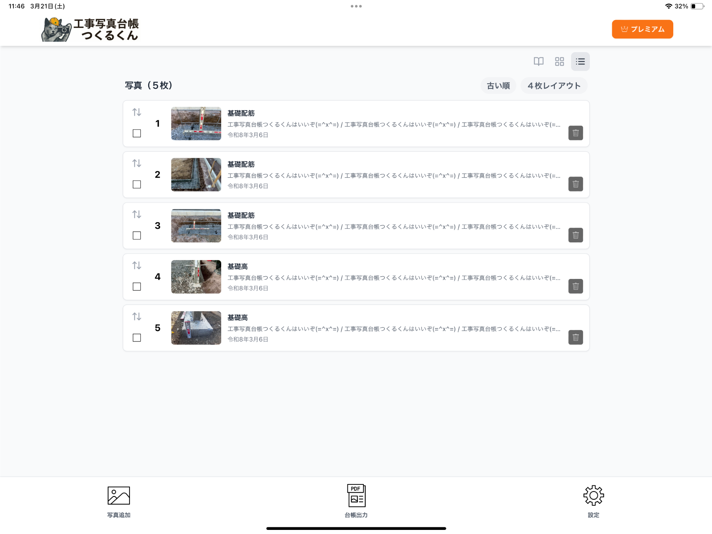The image size is (712, 534).
Task: Switch to the book preview view
Action: click(x=538, y=61)
